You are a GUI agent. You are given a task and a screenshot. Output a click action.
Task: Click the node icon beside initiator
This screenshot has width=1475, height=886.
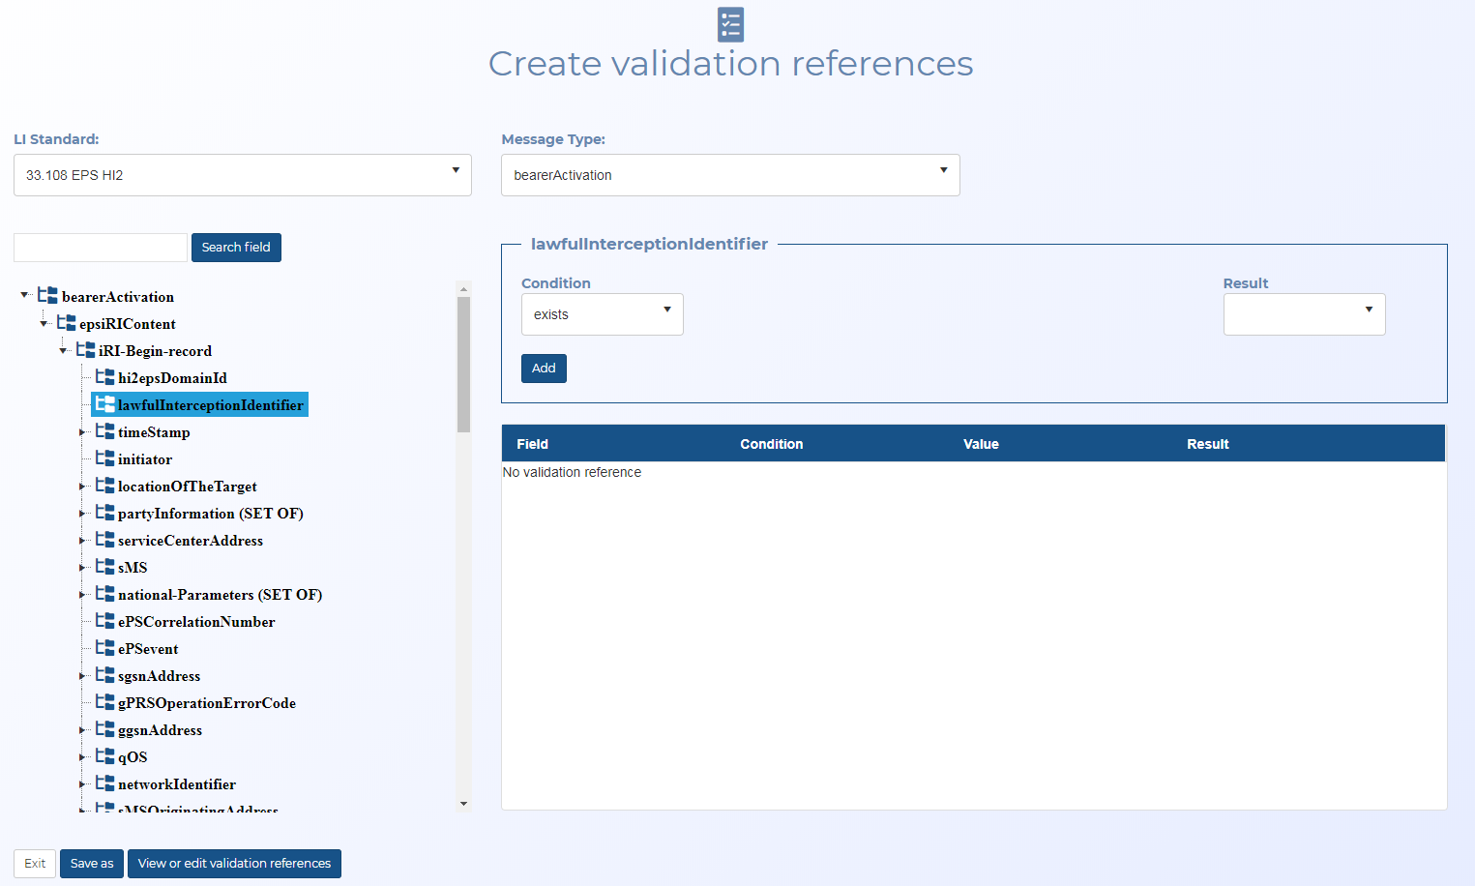(x=105, y=458)
